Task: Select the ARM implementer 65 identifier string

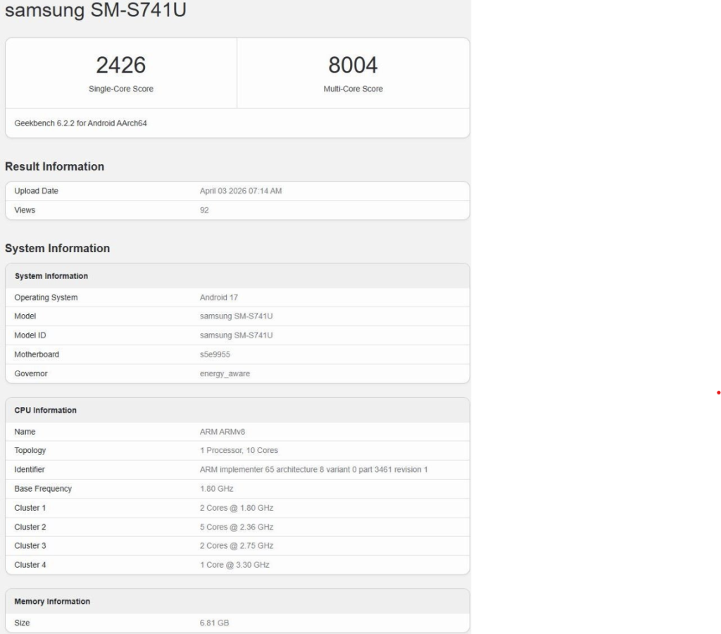Action: tap(313, 470)
